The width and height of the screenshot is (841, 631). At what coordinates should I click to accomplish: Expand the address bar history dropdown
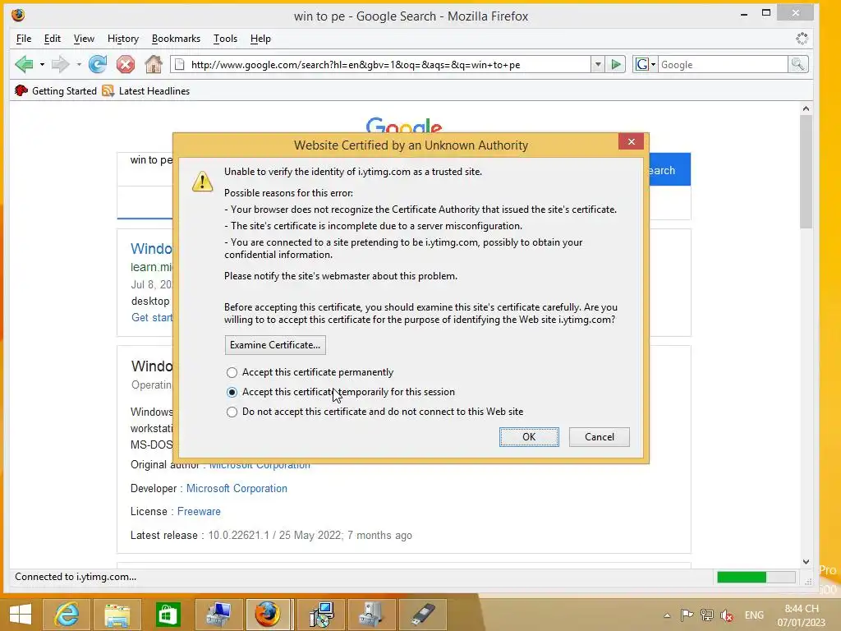click(598, 65)
